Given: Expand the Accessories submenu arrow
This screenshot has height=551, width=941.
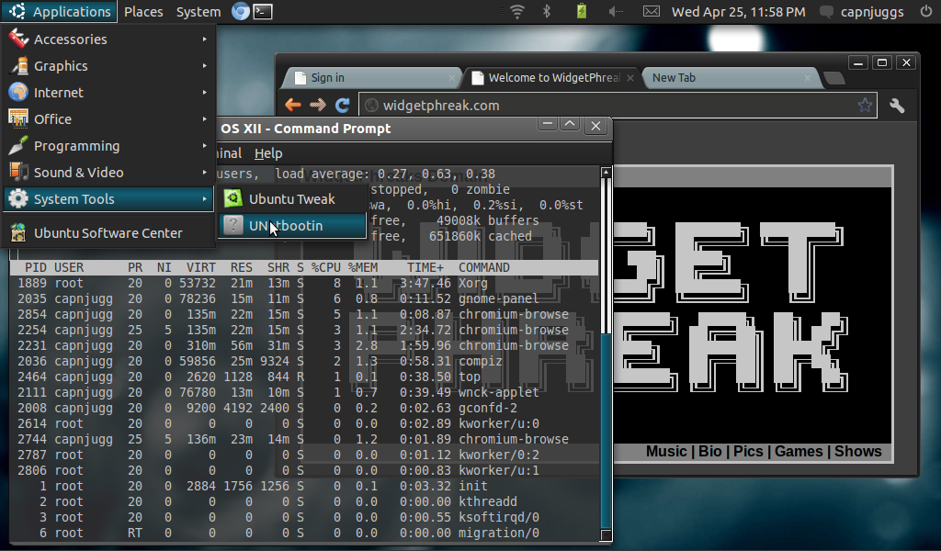Looking at the screenshot, I should click(205, 39).
